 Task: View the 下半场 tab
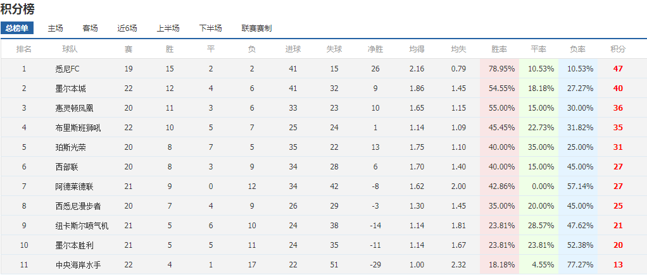(x=210, y=28)
